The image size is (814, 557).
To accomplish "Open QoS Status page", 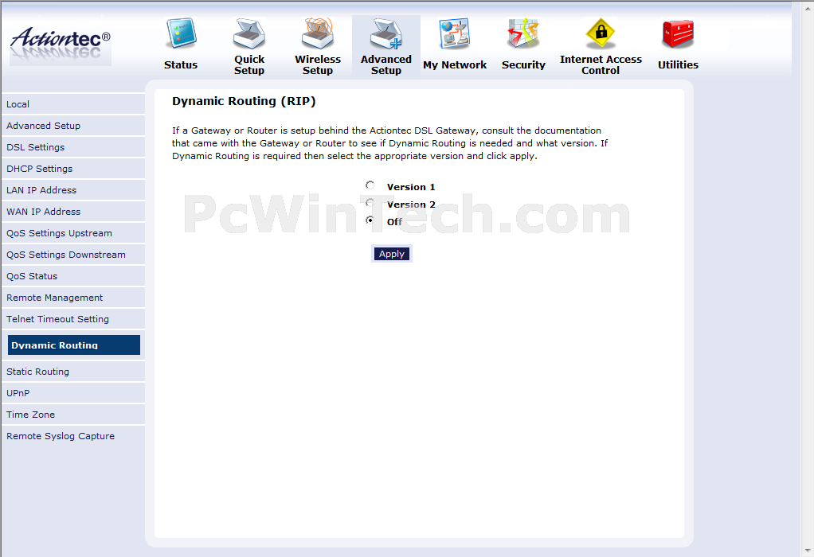I will pos(73,276).
